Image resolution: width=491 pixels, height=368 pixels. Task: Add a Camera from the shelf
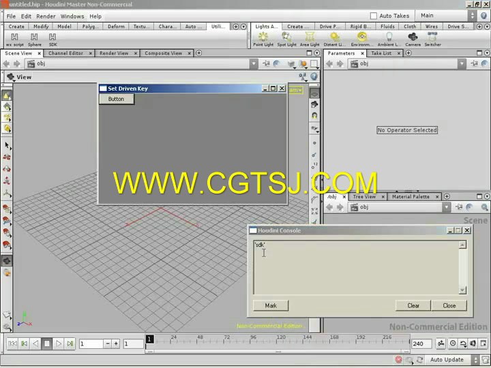coord(413,40)
